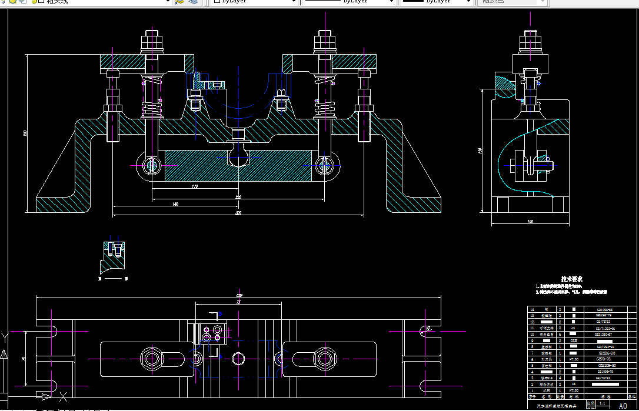Click the 1:1 scale value cell

(x=603, y=403)
